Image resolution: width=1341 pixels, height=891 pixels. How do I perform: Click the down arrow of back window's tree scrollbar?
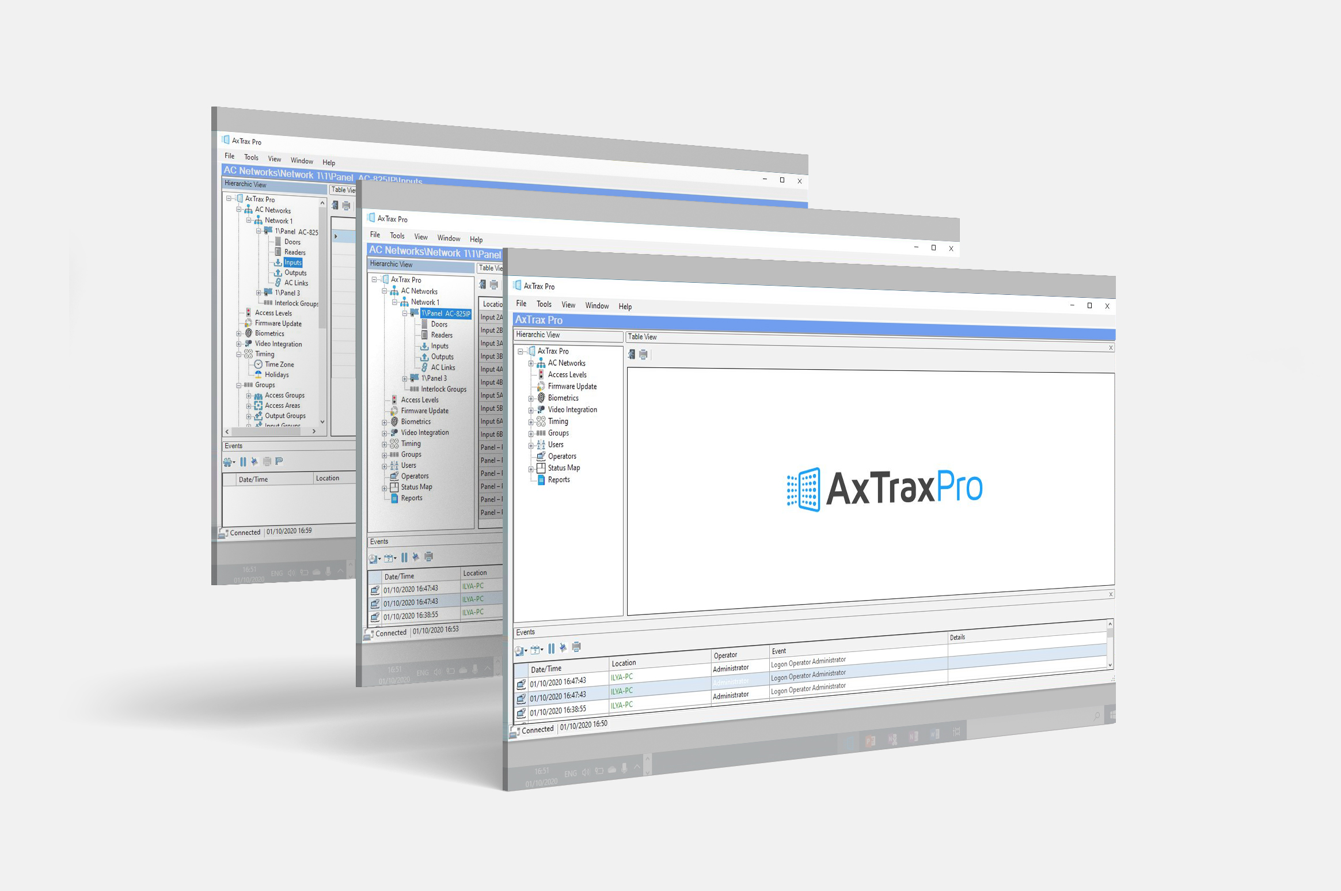322,422
